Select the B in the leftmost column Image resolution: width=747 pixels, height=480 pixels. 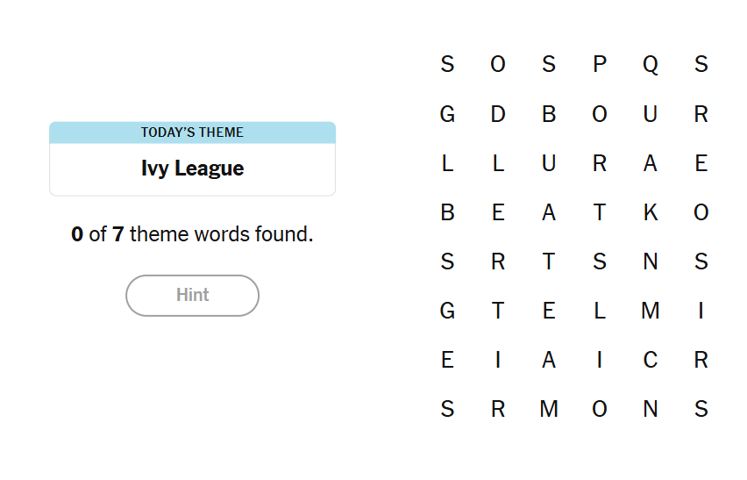[x=447, y=212]
